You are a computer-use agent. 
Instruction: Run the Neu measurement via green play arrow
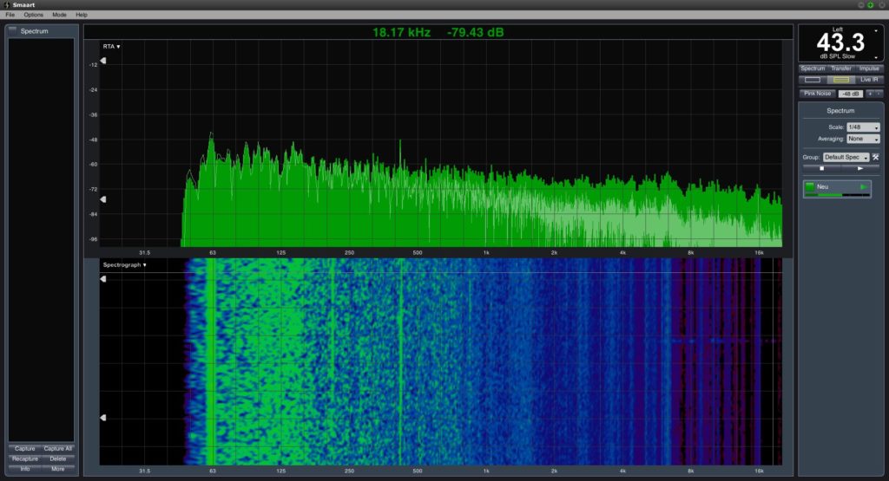click(x=864, y=186)
